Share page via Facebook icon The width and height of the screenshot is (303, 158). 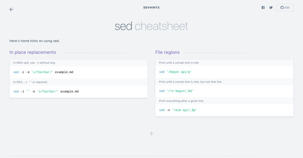263,7
